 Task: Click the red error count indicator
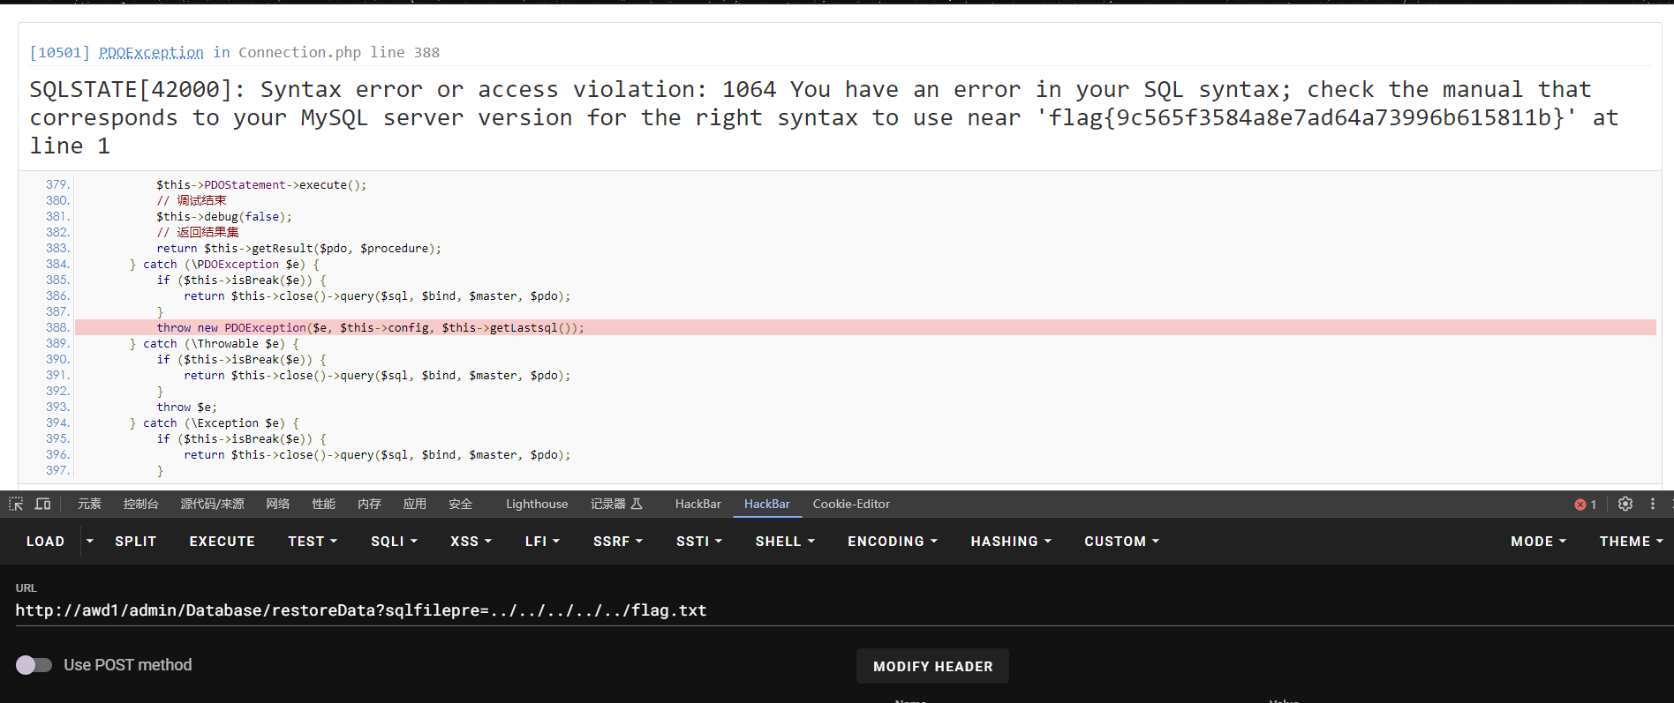tap(1586, 505)
